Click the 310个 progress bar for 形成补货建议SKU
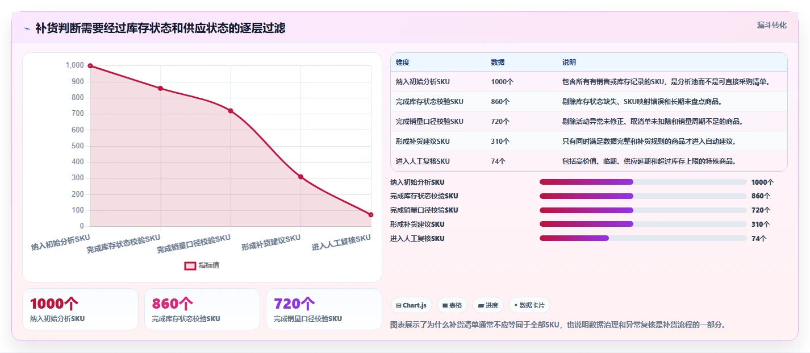The image size is (810, 353). [643, 225]
